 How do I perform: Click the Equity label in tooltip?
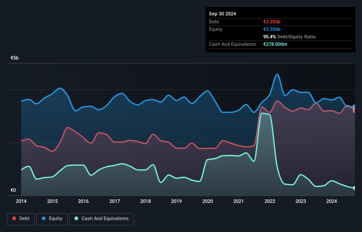pyautogui.click(x=216, y=29)
